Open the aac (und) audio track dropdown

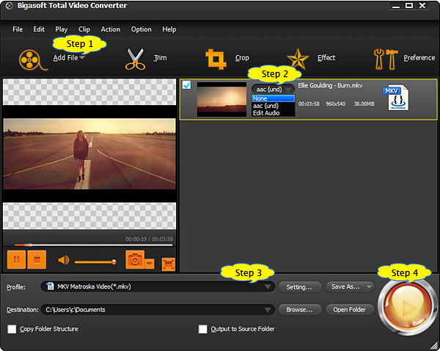click(x=273, y=90)
